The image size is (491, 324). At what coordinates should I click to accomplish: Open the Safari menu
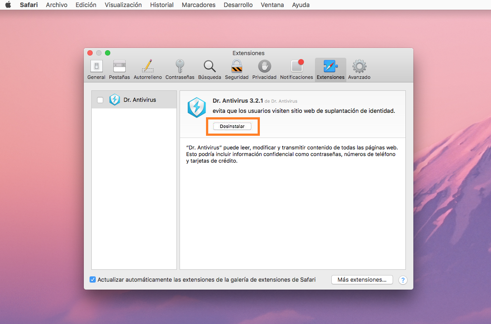click(x=29, y=5)
